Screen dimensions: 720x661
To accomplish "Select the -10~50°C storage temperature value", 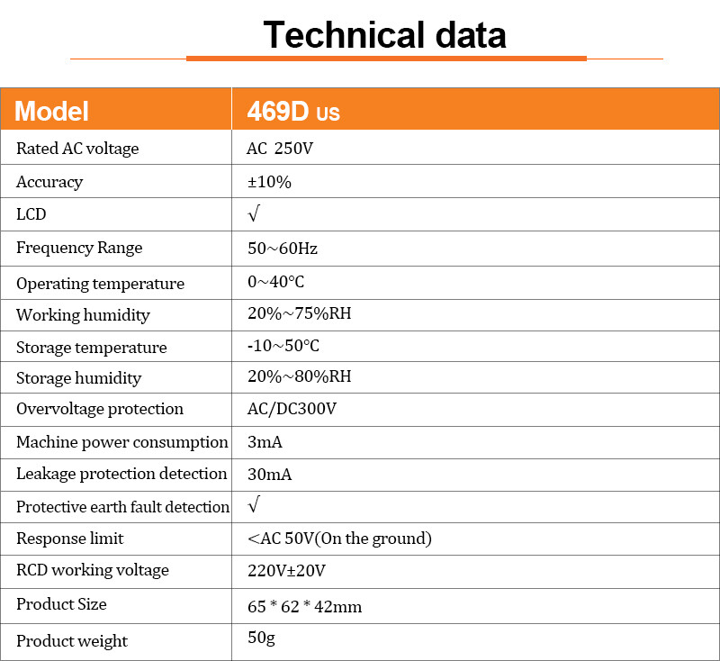I will click(283, 346).
